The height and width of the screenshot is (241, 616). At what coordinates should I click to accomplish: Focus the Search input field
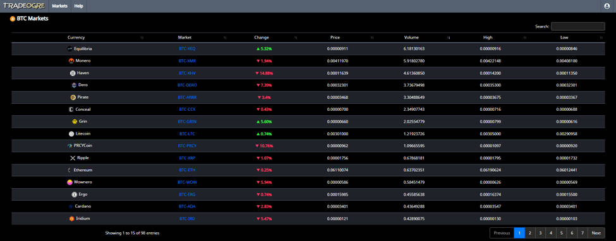[x=578, y=26]
